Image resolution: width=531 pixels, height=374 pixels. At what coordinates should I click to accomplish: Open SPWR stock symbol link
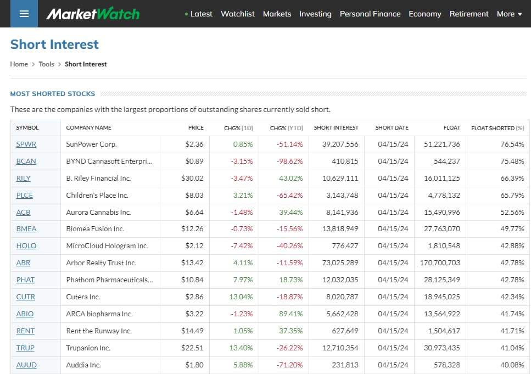pyautogui.click(x=26, y=144)
